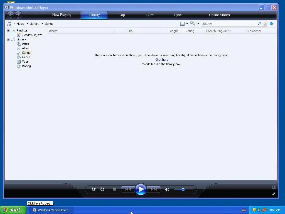Viewport: 285px width, 214px height.
Task: Click the Forward navigation arrow button
Action: [18, 14]
